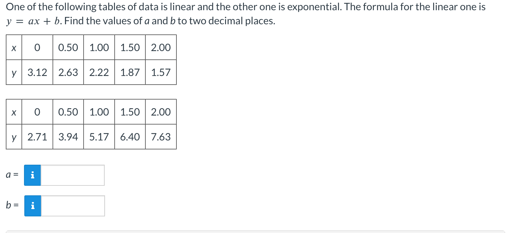Viewport: 509px width, 233px height.
Task: Select the cell containing 3.12
Action: point(37,72)
